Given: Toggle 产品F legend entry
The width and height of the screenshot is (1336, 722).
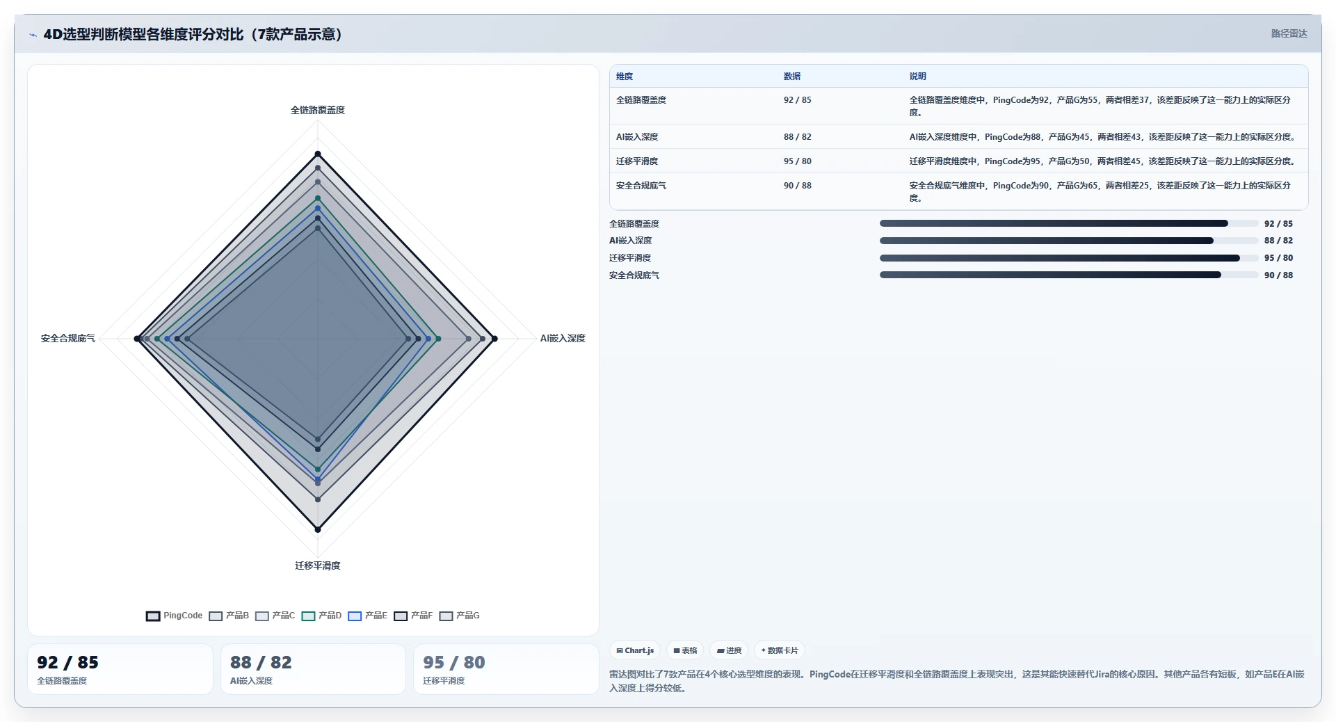Looking at the screenshot, I should [413, 616].
